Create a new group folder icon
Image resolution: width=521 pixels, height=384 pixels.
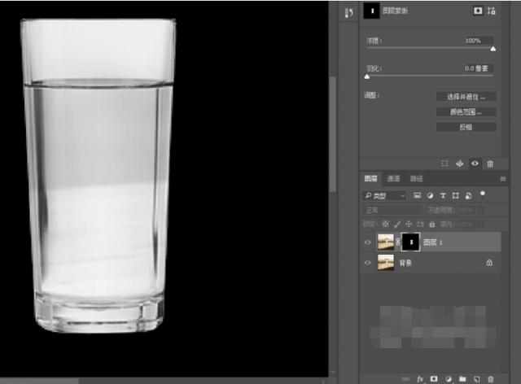click(x=462, y=379)
